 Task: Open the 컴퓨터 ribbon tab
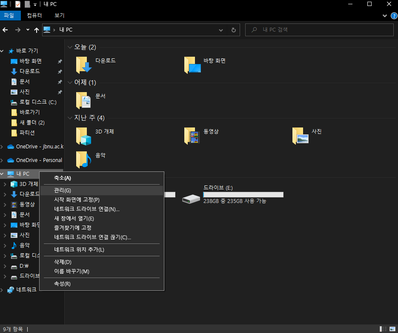pyautogui.click(x=34, y=15)
